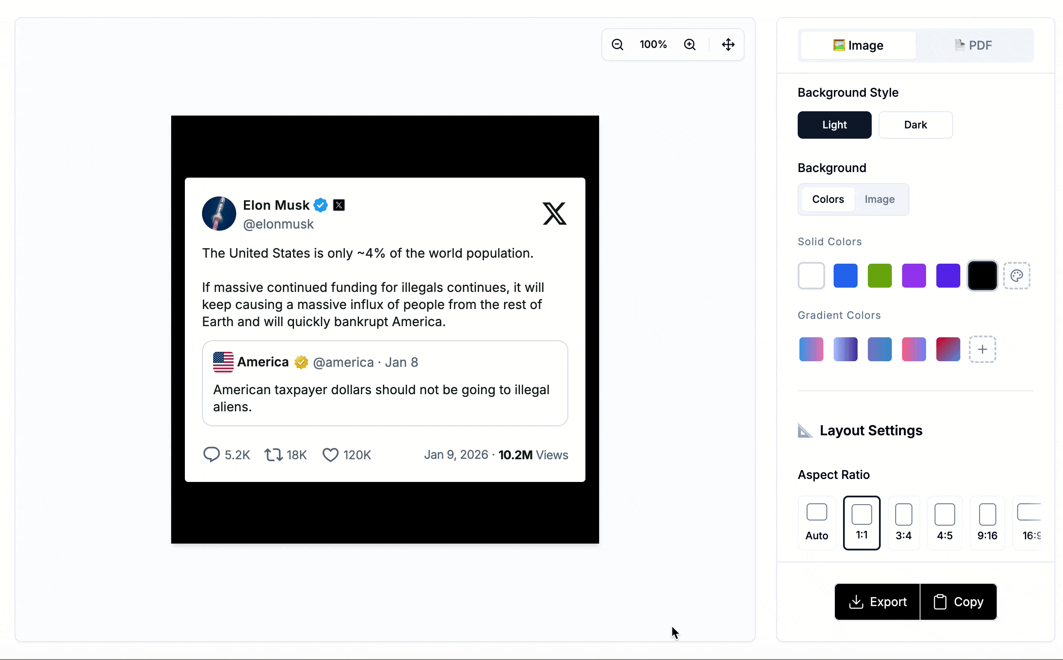1063x660 pixels.
Task: Click Elon Musk's profile avatar
Action: point(219,214)
